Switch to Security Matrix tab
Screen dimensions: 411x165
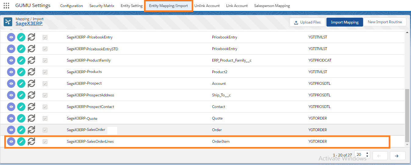coord(102,6)
